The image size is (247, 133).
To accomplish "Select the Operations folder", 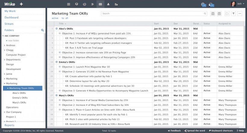I will pyautogui.click(x=12, y=107).
